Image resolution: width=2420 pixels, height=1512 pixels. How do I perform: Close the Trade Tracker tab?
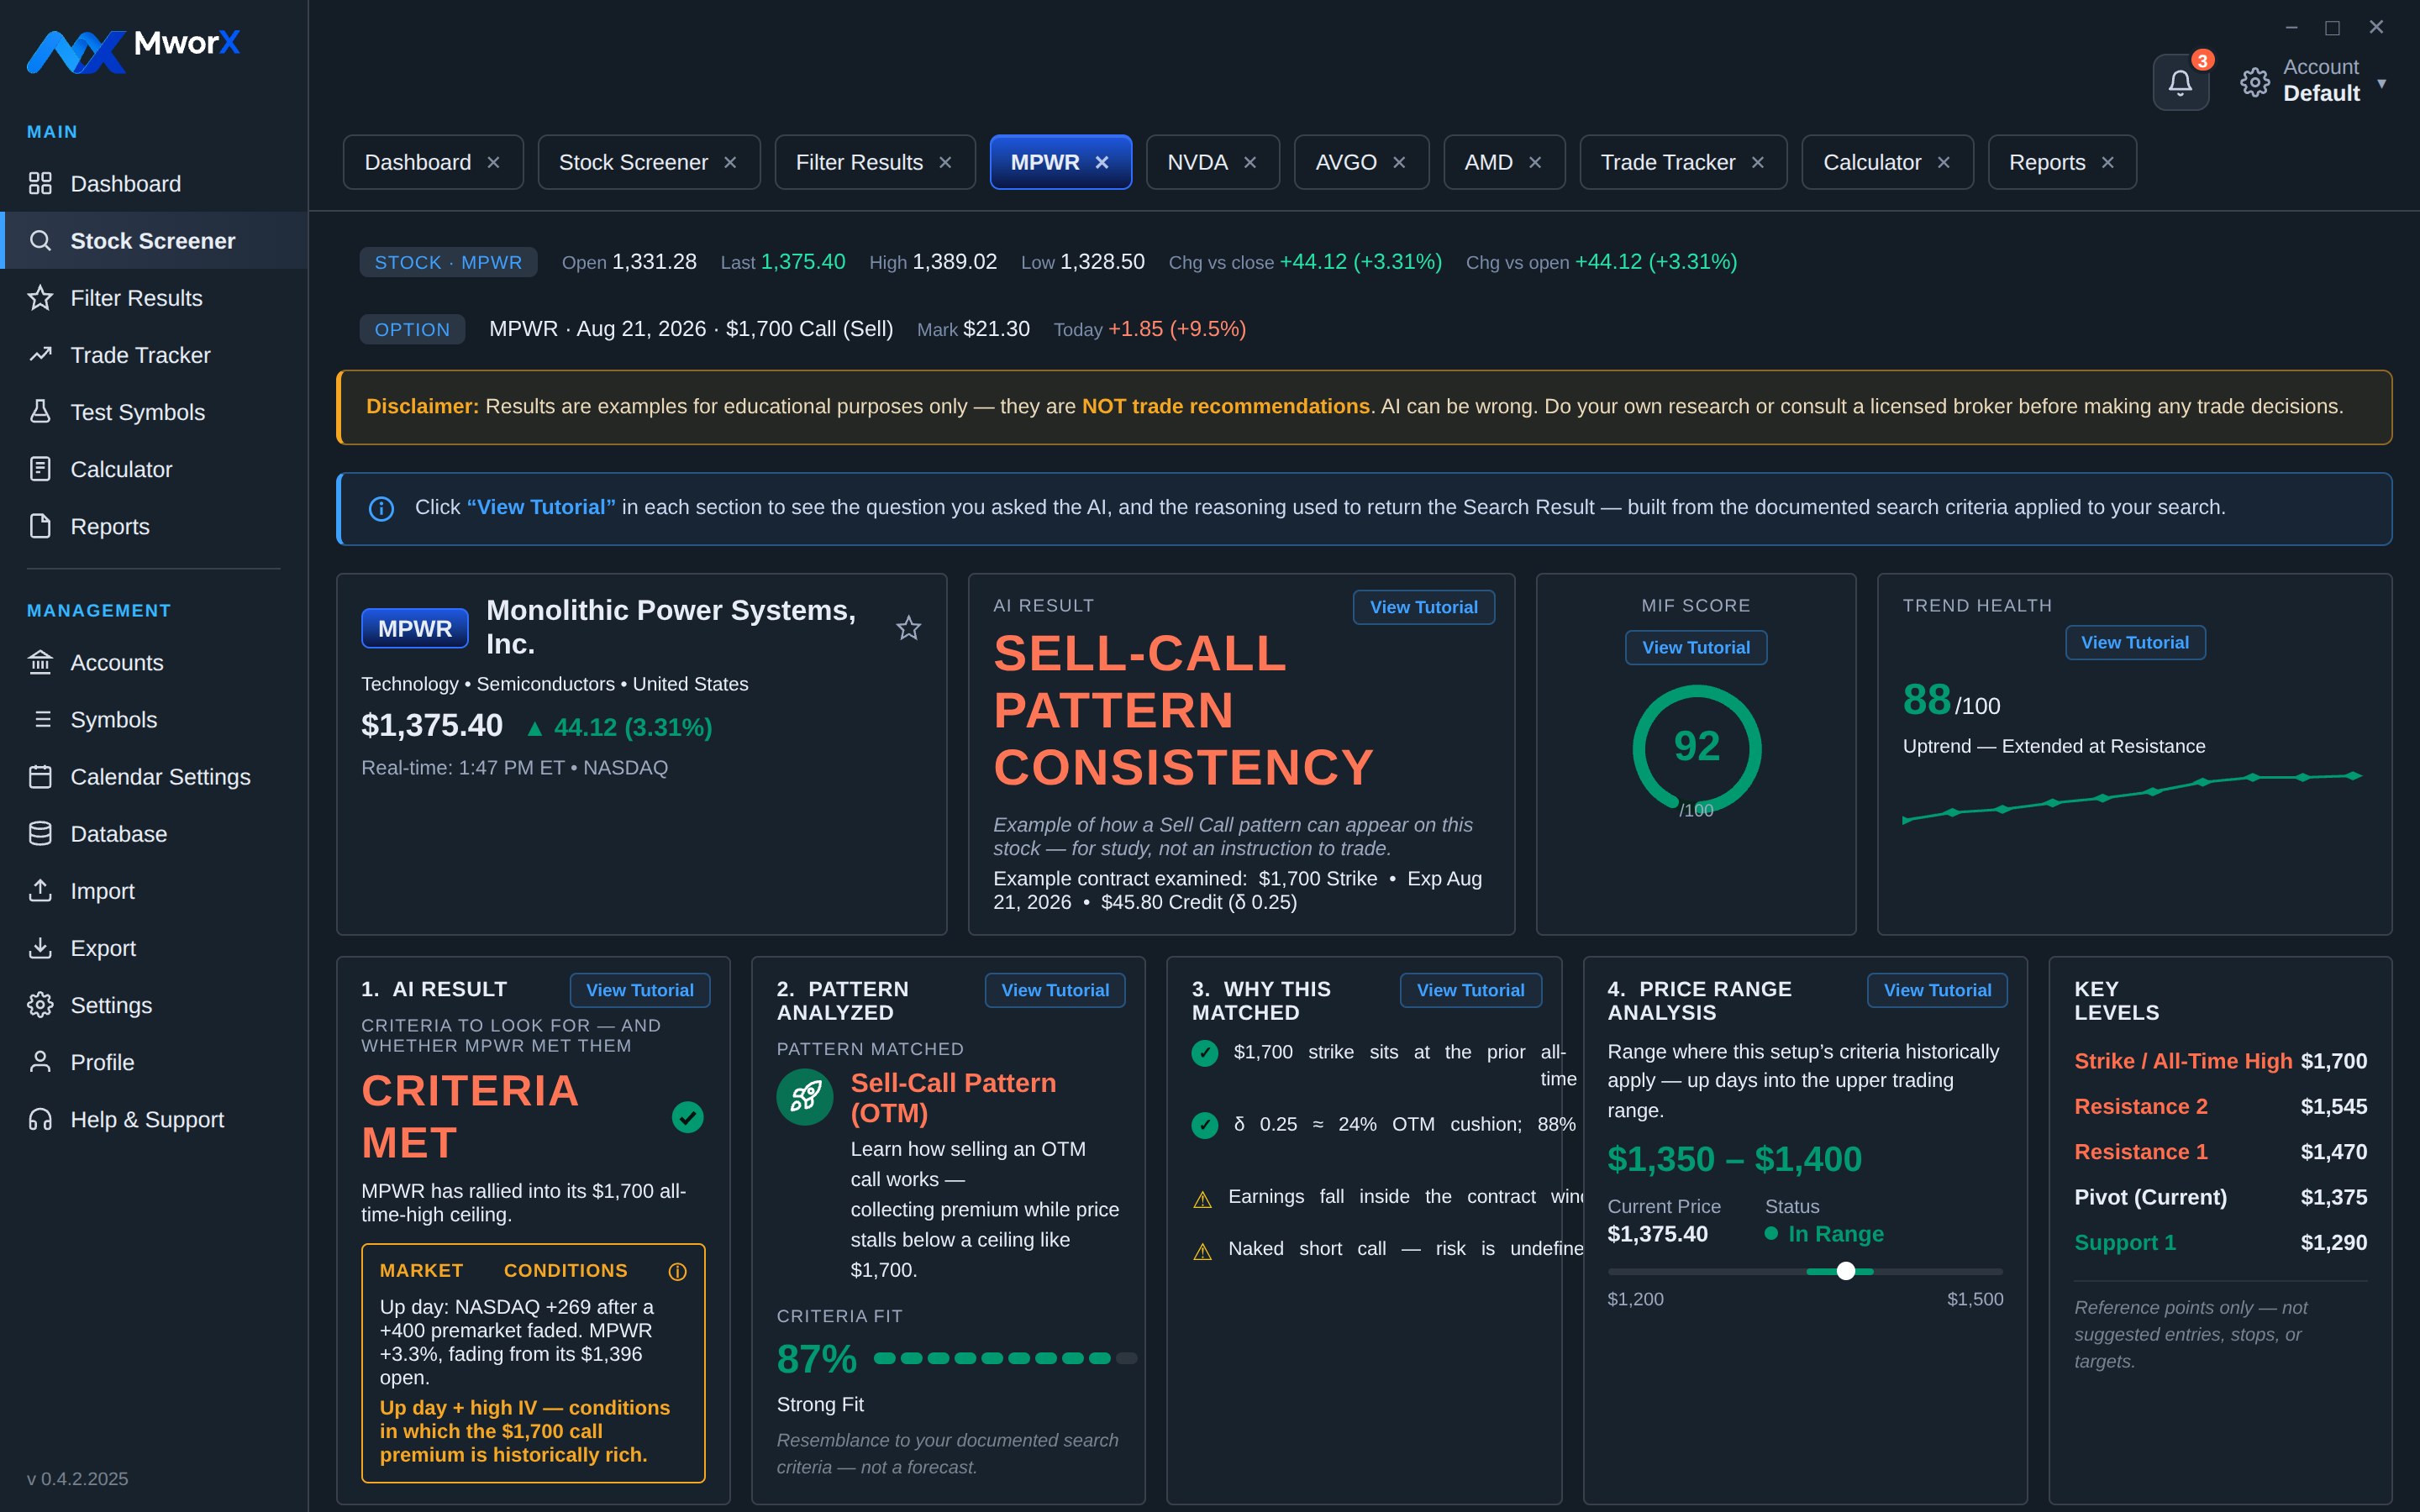click(x=1758, y=163)
